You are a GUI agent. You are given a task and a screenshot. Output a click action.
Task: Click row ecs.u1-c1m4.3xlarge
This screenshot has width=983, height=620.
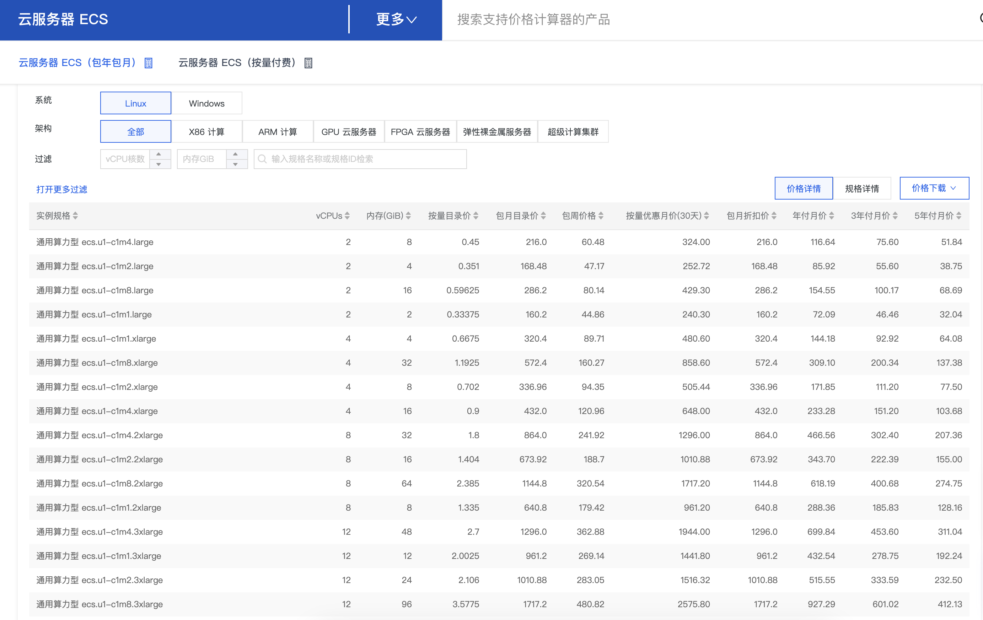pos(499,532)
